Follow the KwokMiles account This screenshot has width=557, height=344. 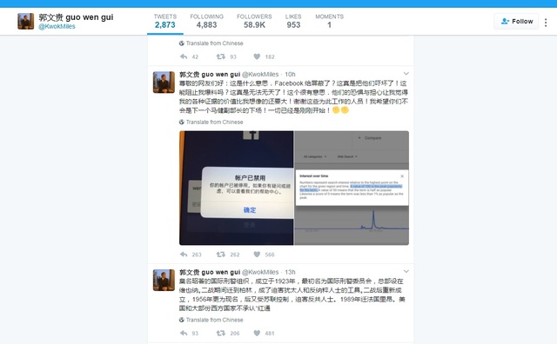[516, 21]
